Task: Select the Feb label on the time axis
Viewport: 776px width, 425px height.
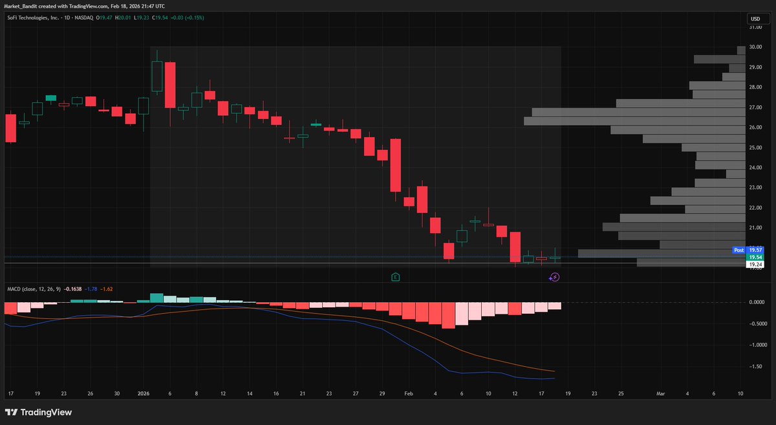Action: [408, 393]
